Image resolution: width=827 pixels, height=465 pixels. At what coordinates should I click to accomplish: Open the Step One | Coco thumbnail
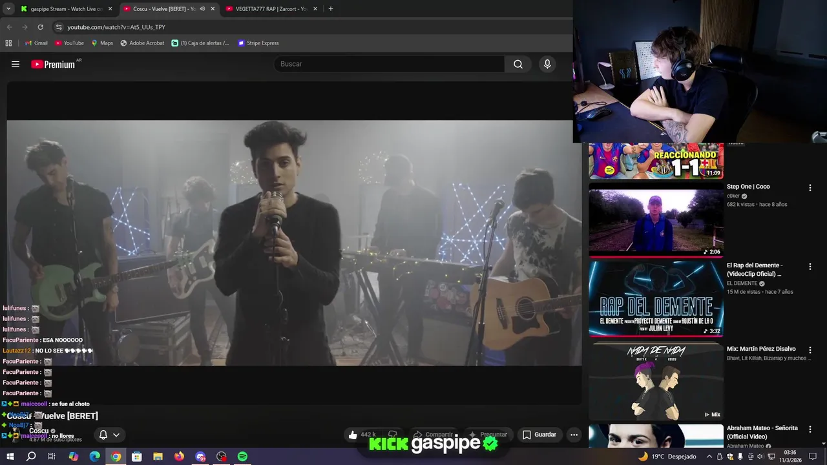pyautogui.click(x=656, y=220)
